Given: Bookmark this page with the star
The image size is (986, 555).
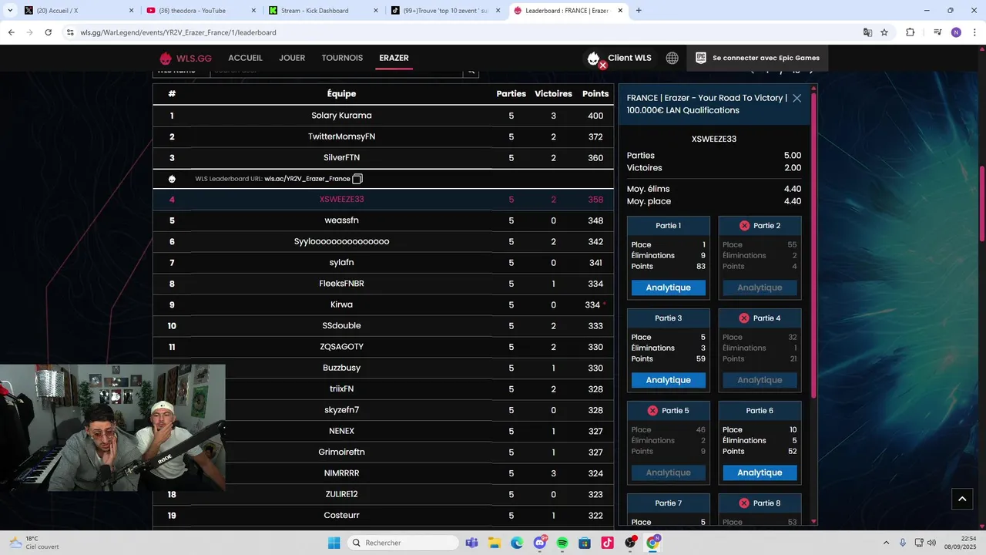Looking at the screenshot, I should point(884,32).
